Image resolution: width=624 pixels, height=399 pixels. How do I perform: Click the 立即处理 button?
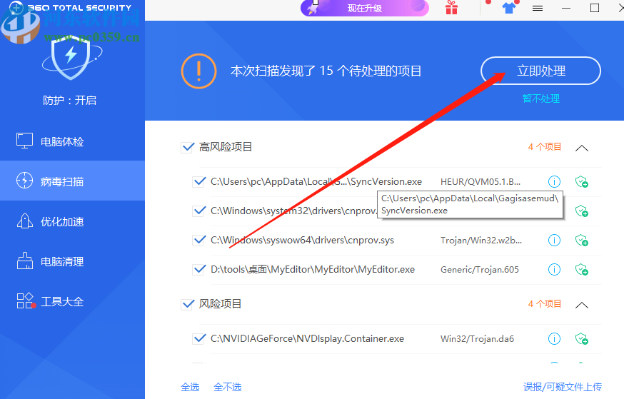tap(540, 71)
